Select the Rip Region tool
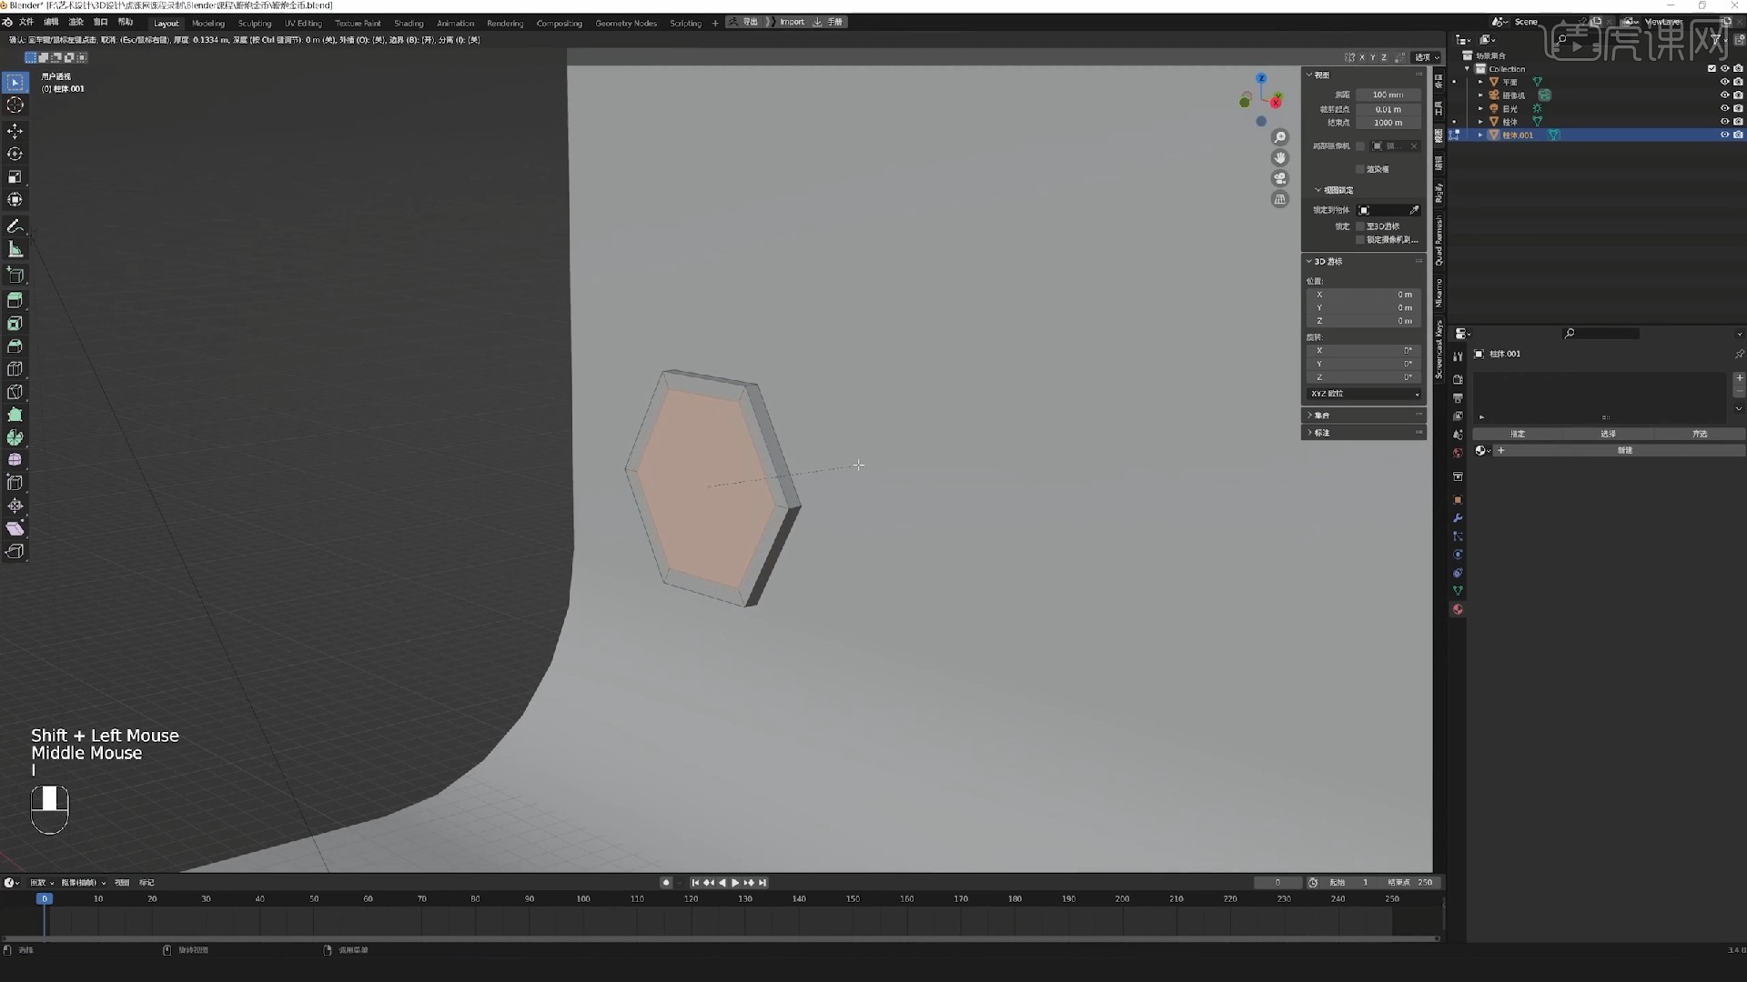This screenshot has width=1747, height=982. point(15,551)
